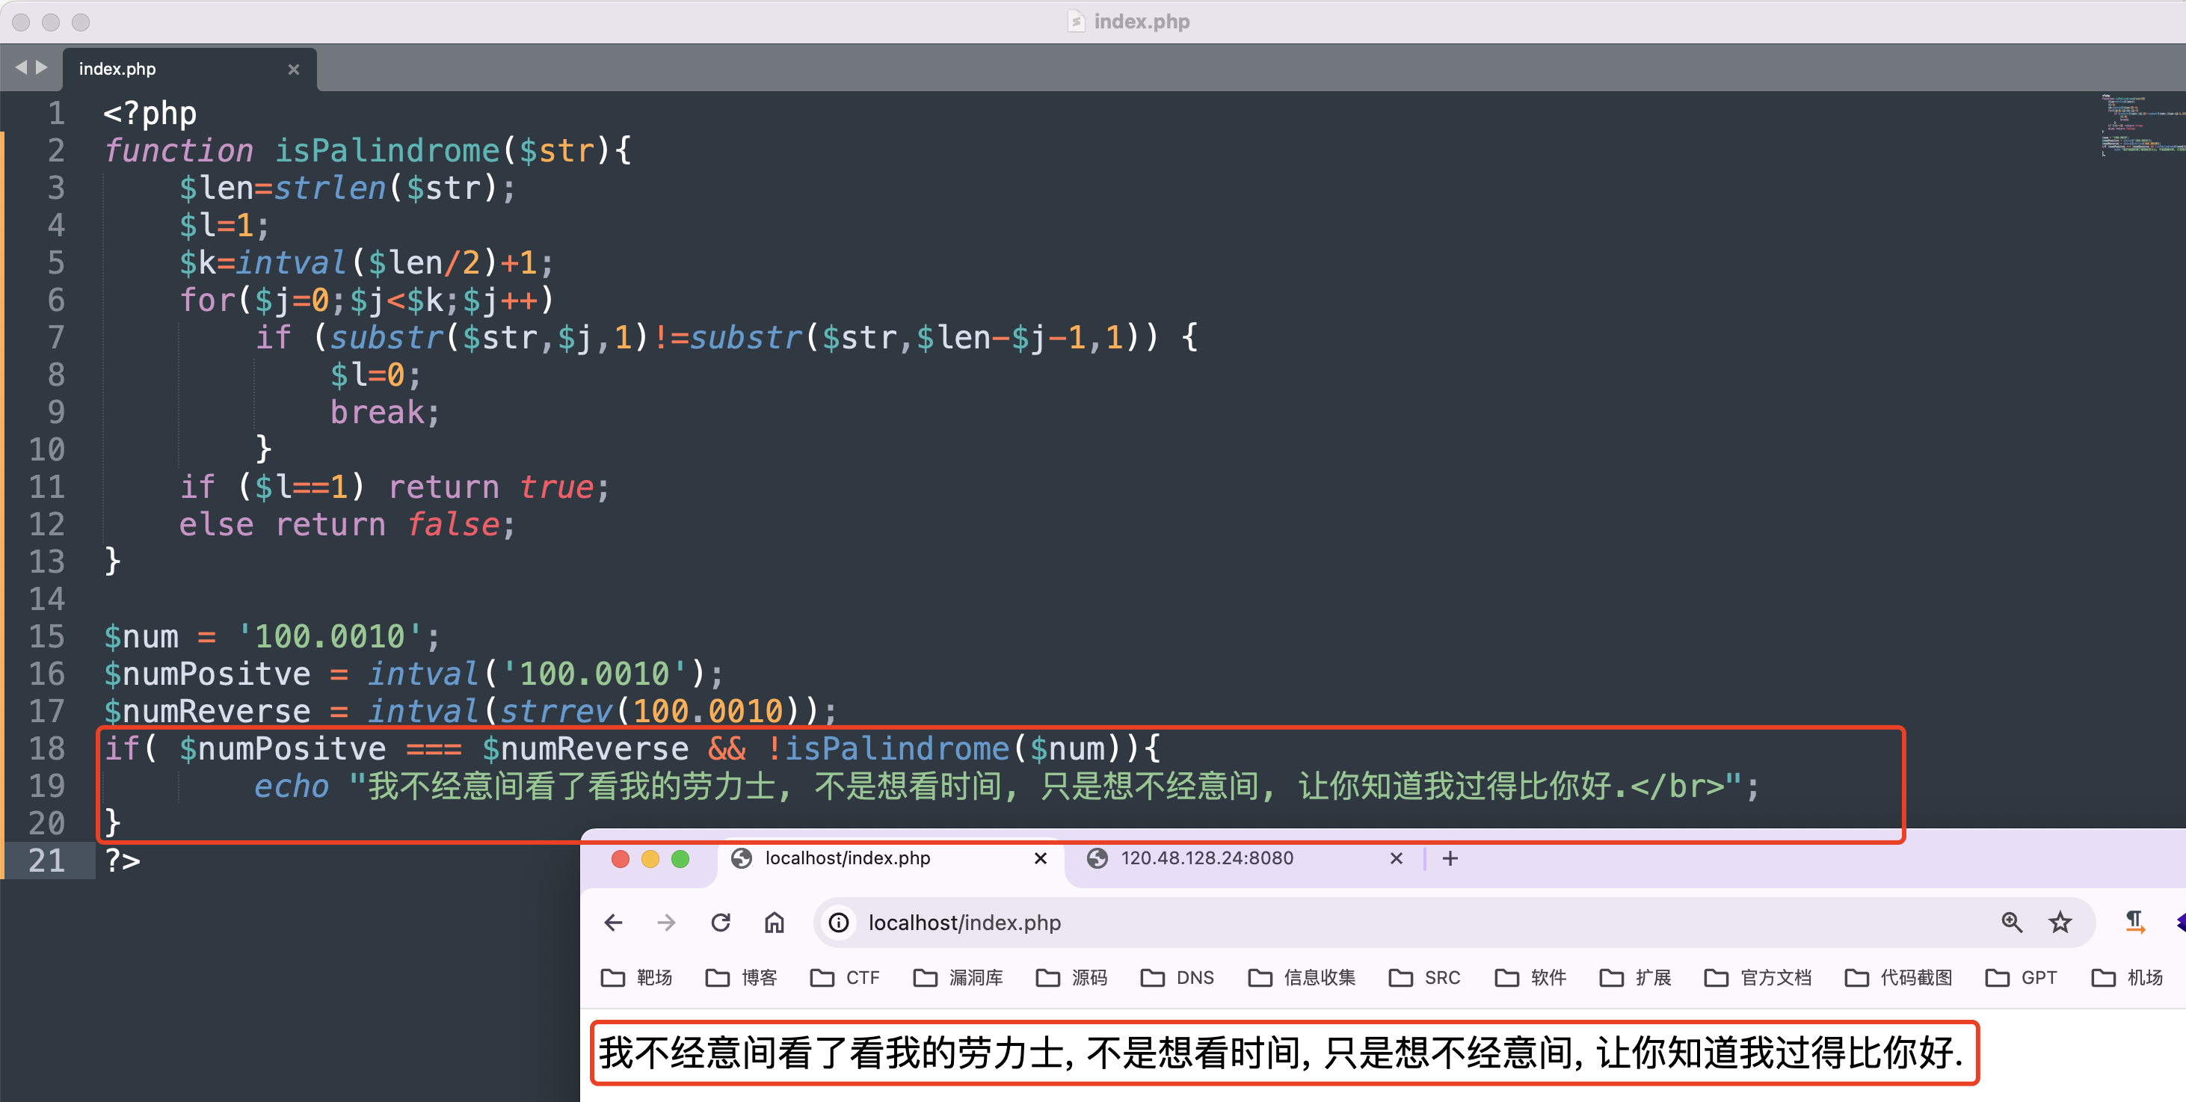Go forward in the browser
Image resolution: width=2186 pixels, height=1102 pixels.
click(667, 922)
